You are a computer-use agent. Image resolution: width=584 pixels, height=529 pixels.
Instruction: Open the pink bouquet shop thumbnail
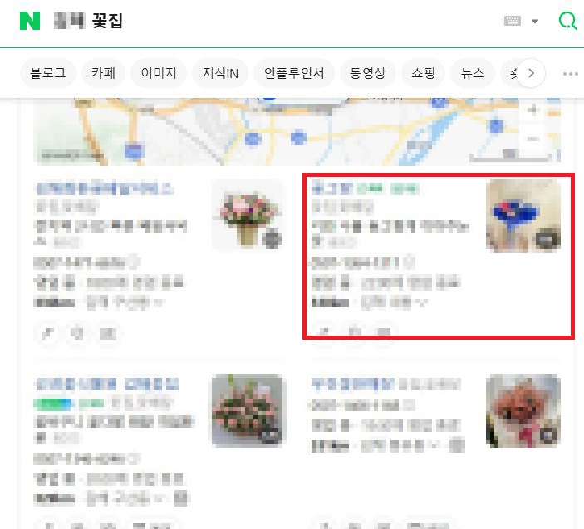(x=248, y=216)
